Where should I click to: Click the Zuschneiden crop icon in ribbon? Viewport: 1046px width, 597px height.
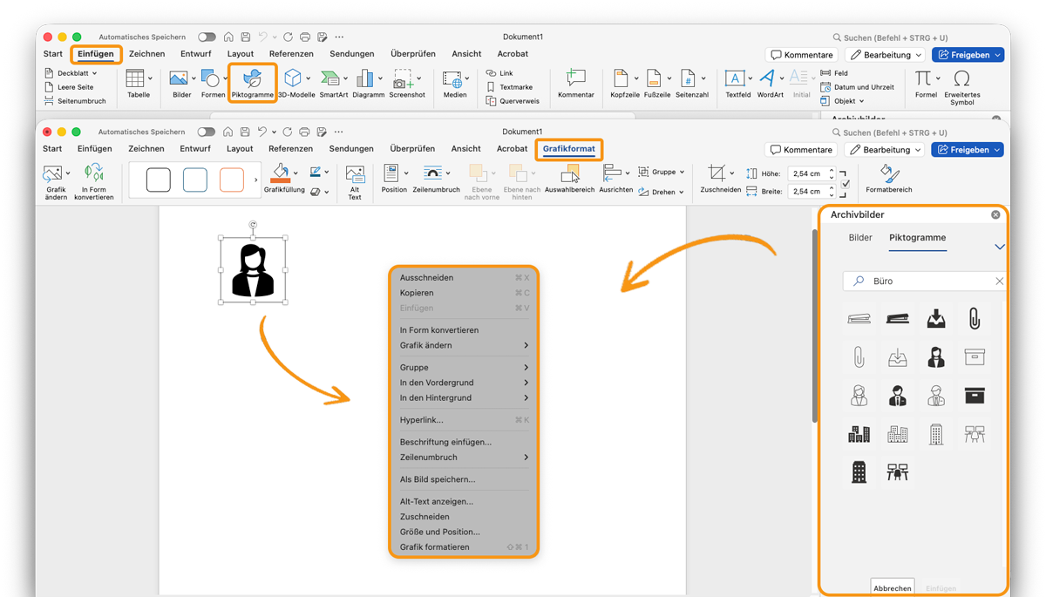click(x=717, y=173)
